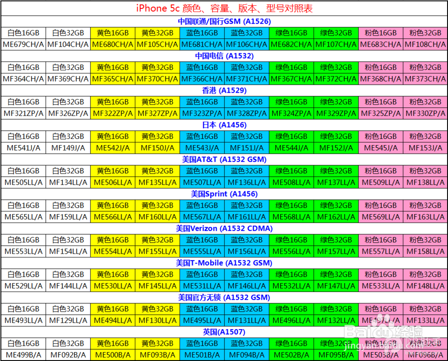Select blue cell MF136LL/A
Viewport: 448px width, 361px height.
click(246, 182)
